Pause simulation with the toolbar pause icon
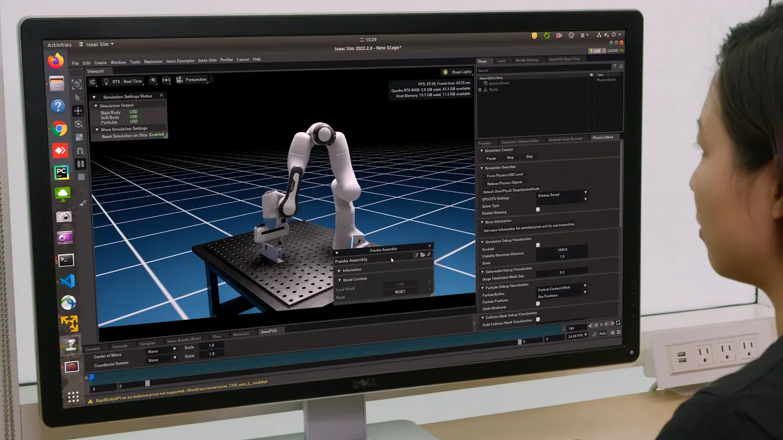This screenshot has height=440, width=783. [80, 164]
